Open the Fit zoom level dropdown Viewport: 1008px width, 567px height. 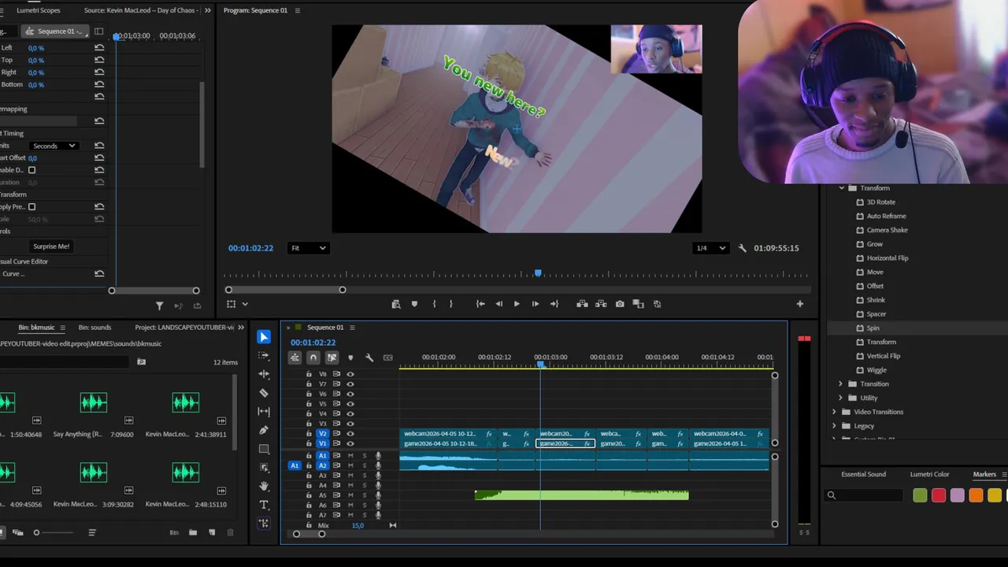point(308,248)
